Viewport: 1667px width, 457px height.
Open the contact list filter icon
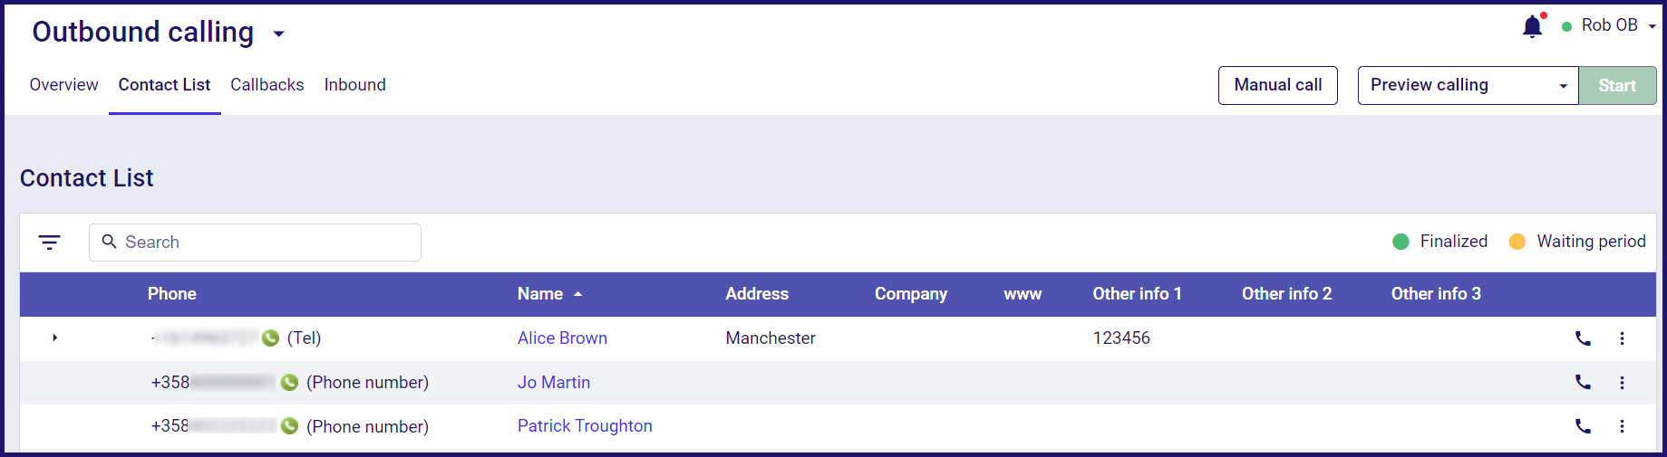point(50,242)
